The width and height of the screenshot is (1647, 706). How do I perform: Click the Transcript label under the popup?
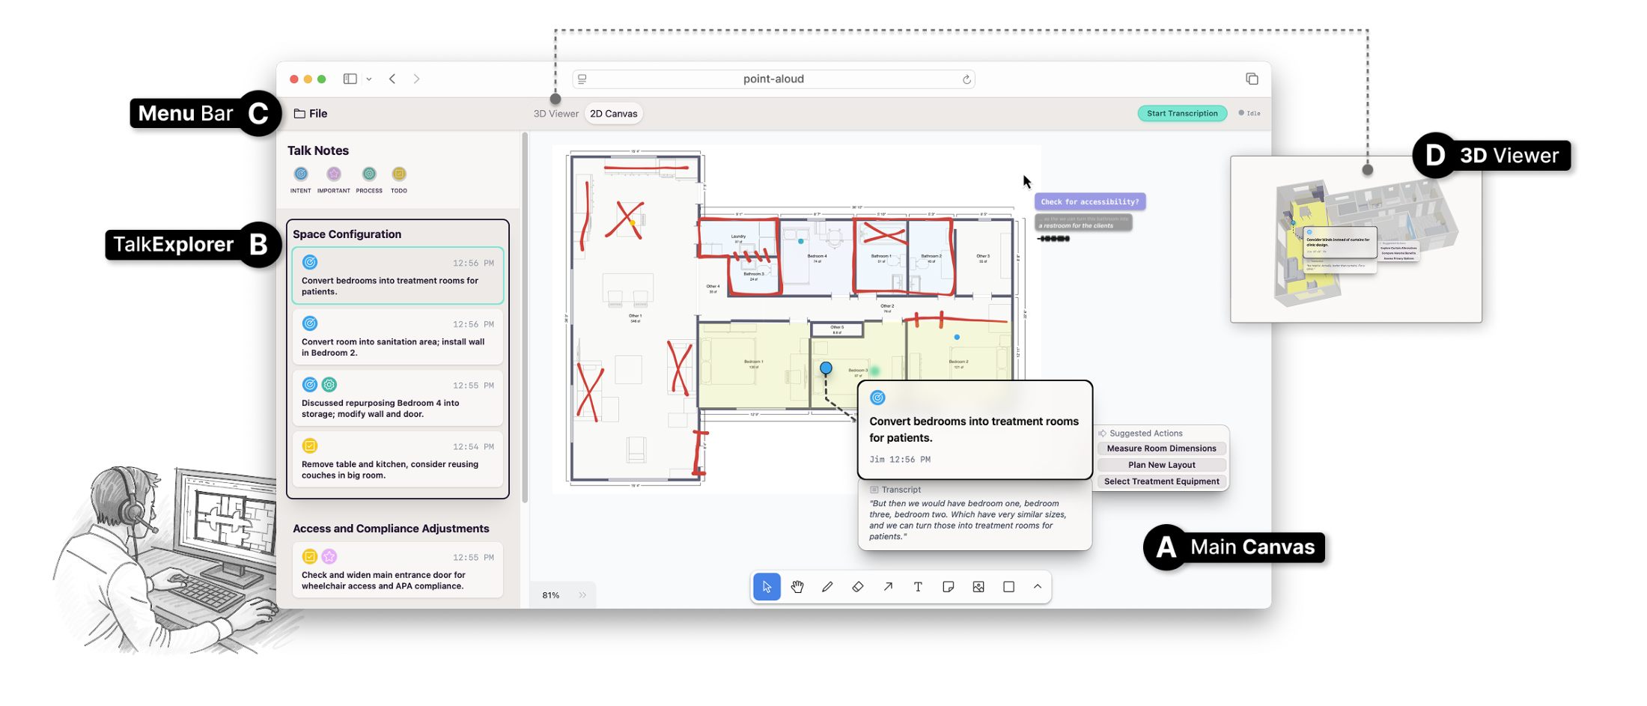point(895,490)
